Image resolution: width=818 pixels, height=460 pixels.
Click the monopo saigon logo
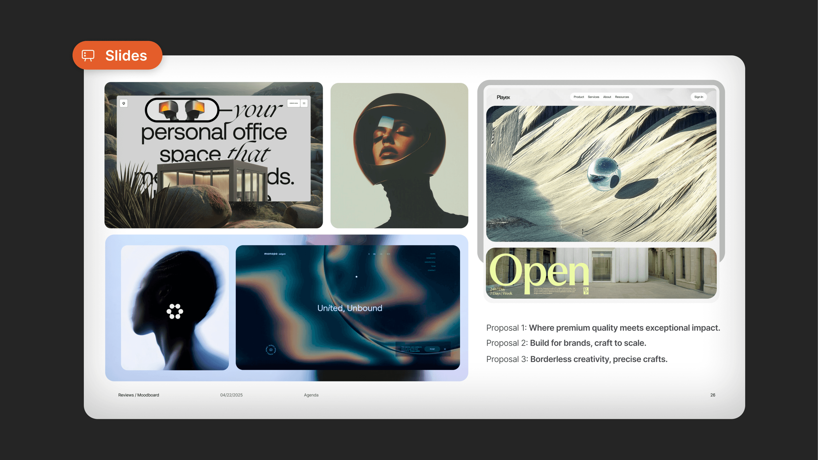coord(275,254)
